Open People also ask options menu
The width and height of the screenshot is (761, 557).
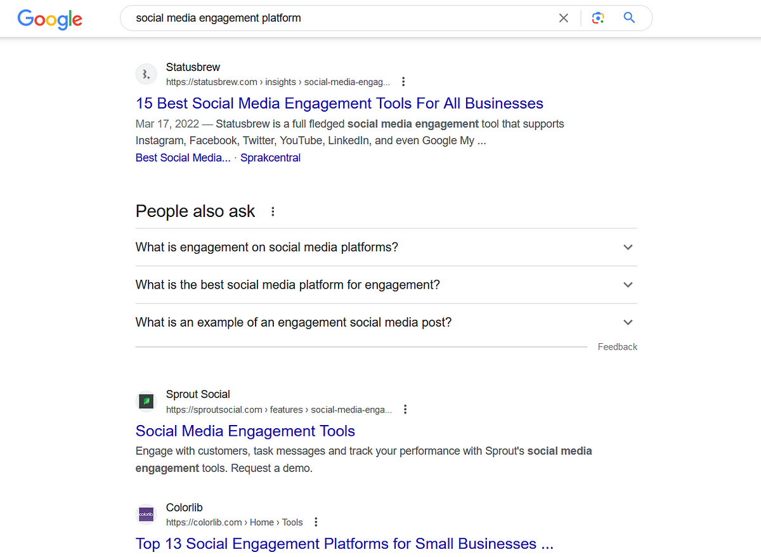tap(273, 212)
